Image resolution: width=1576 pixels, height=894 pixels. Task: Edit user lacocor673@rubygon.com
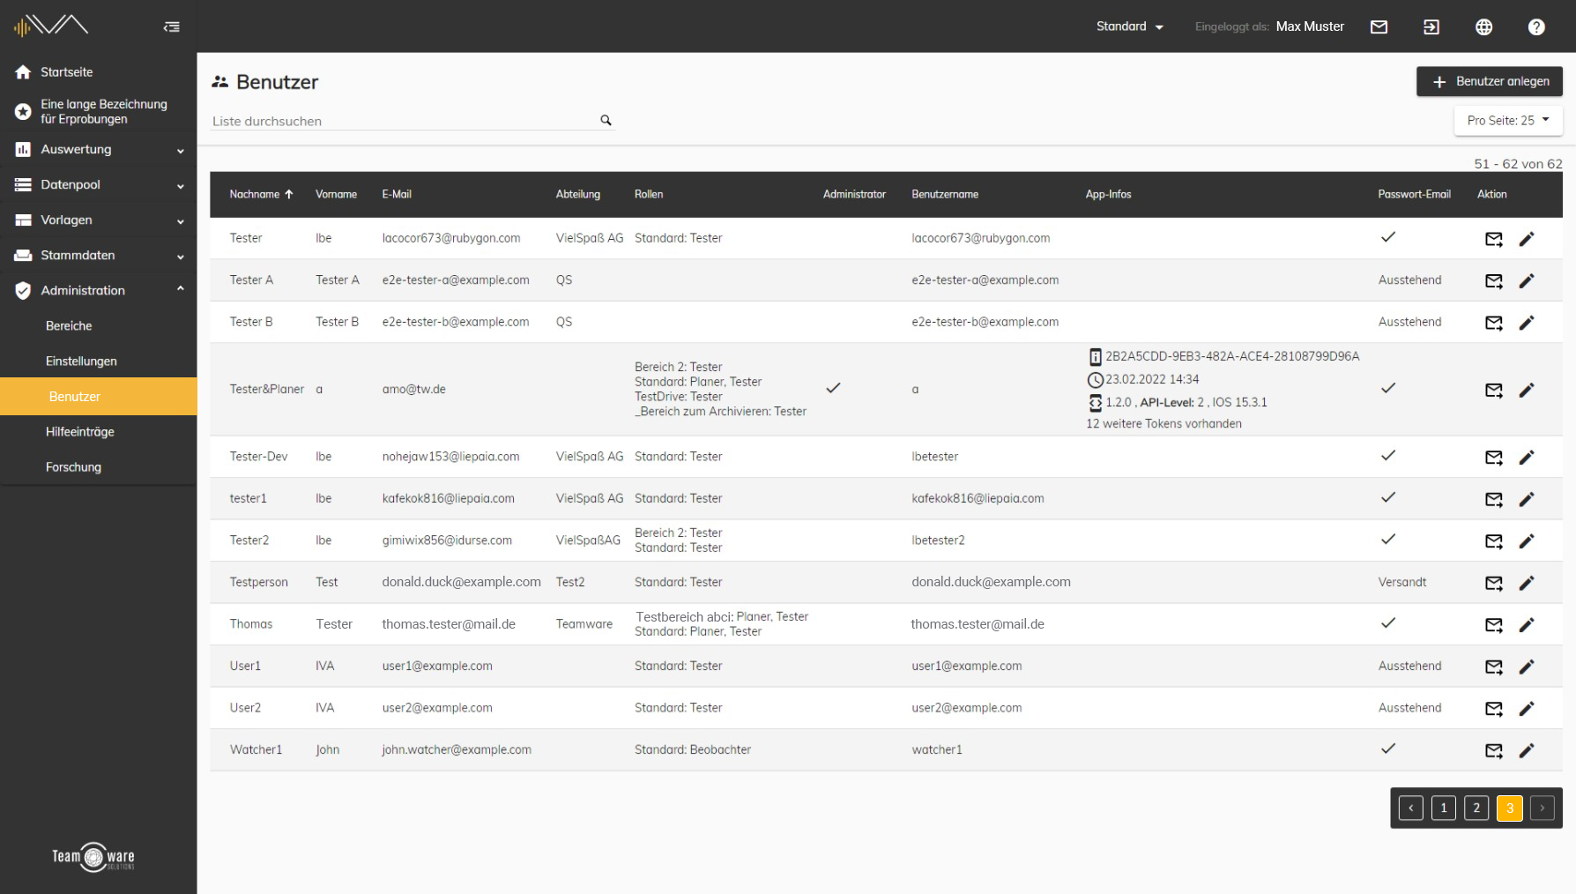tap(1527, 239)
